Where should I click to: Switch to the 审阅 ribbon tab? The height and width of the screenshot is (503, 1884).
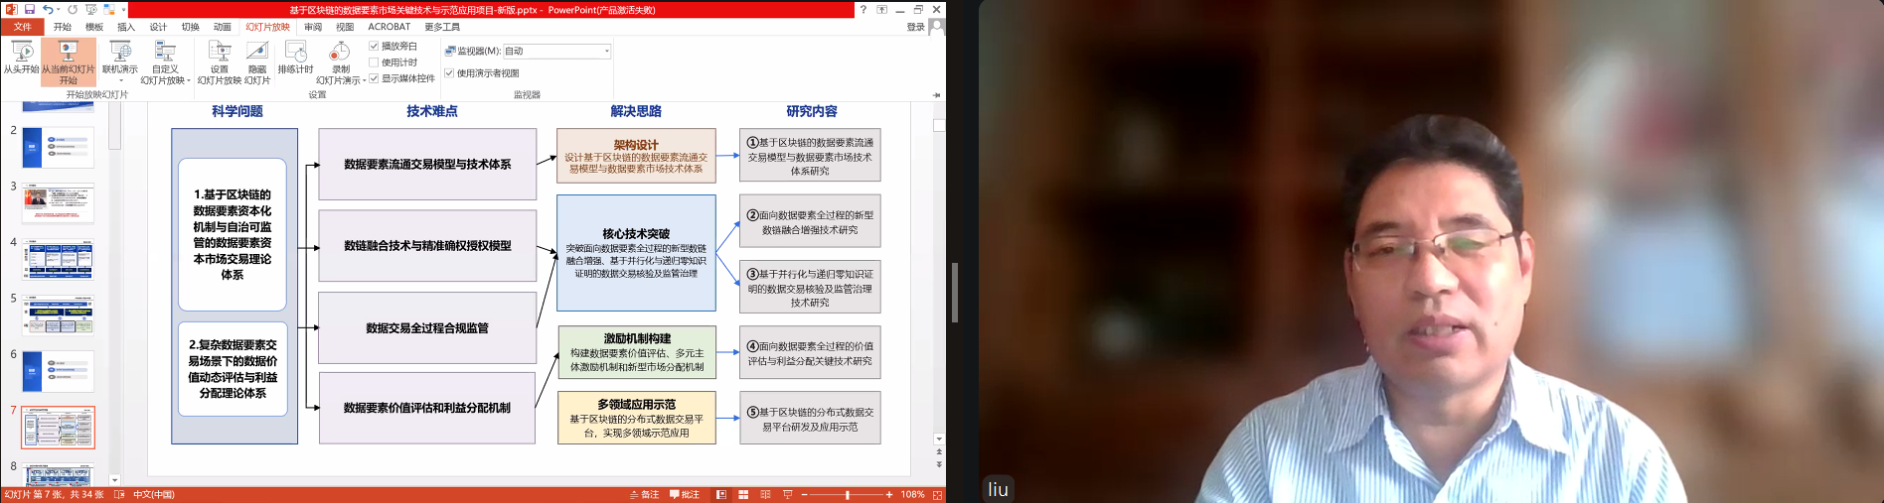tap(313, 27)
